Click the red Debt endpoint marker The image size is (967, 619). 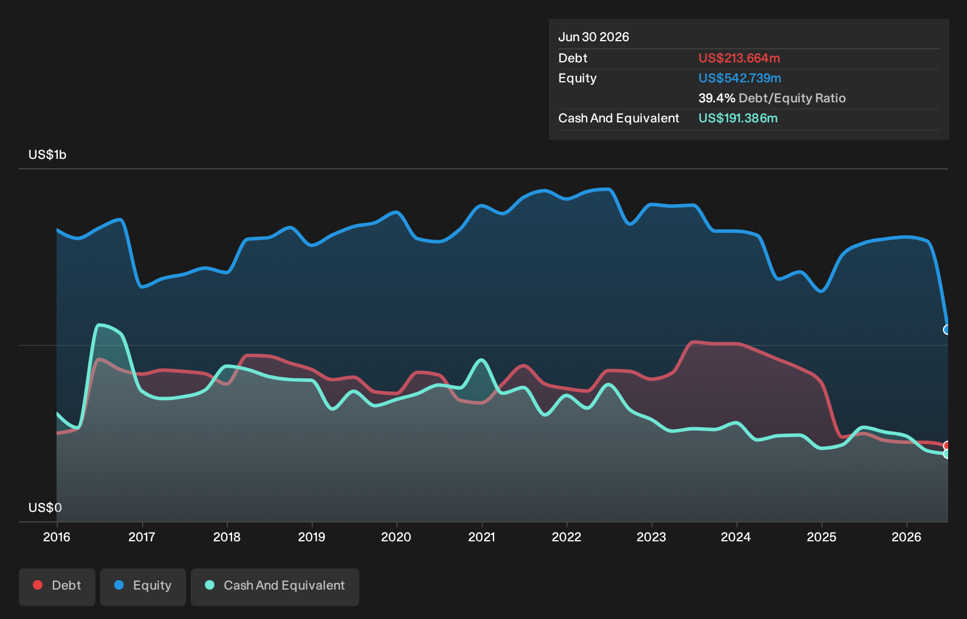[947, 446]
